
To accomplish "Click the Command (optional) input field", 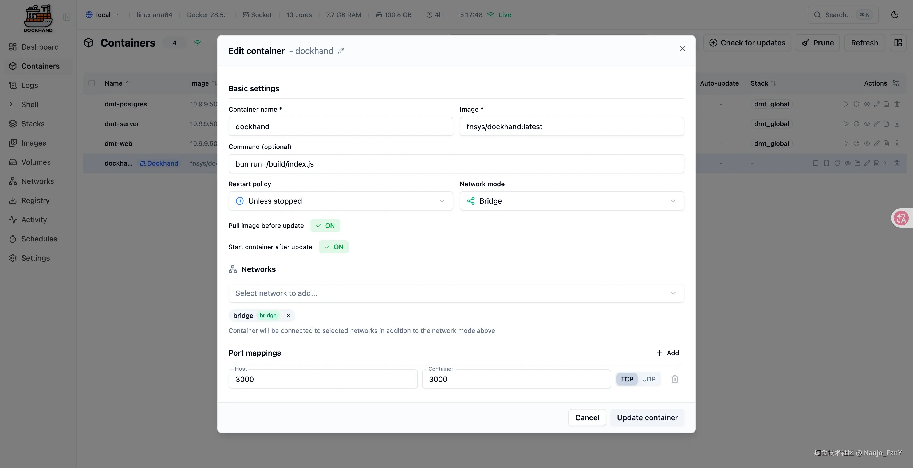I will click(x=456, y=164).
